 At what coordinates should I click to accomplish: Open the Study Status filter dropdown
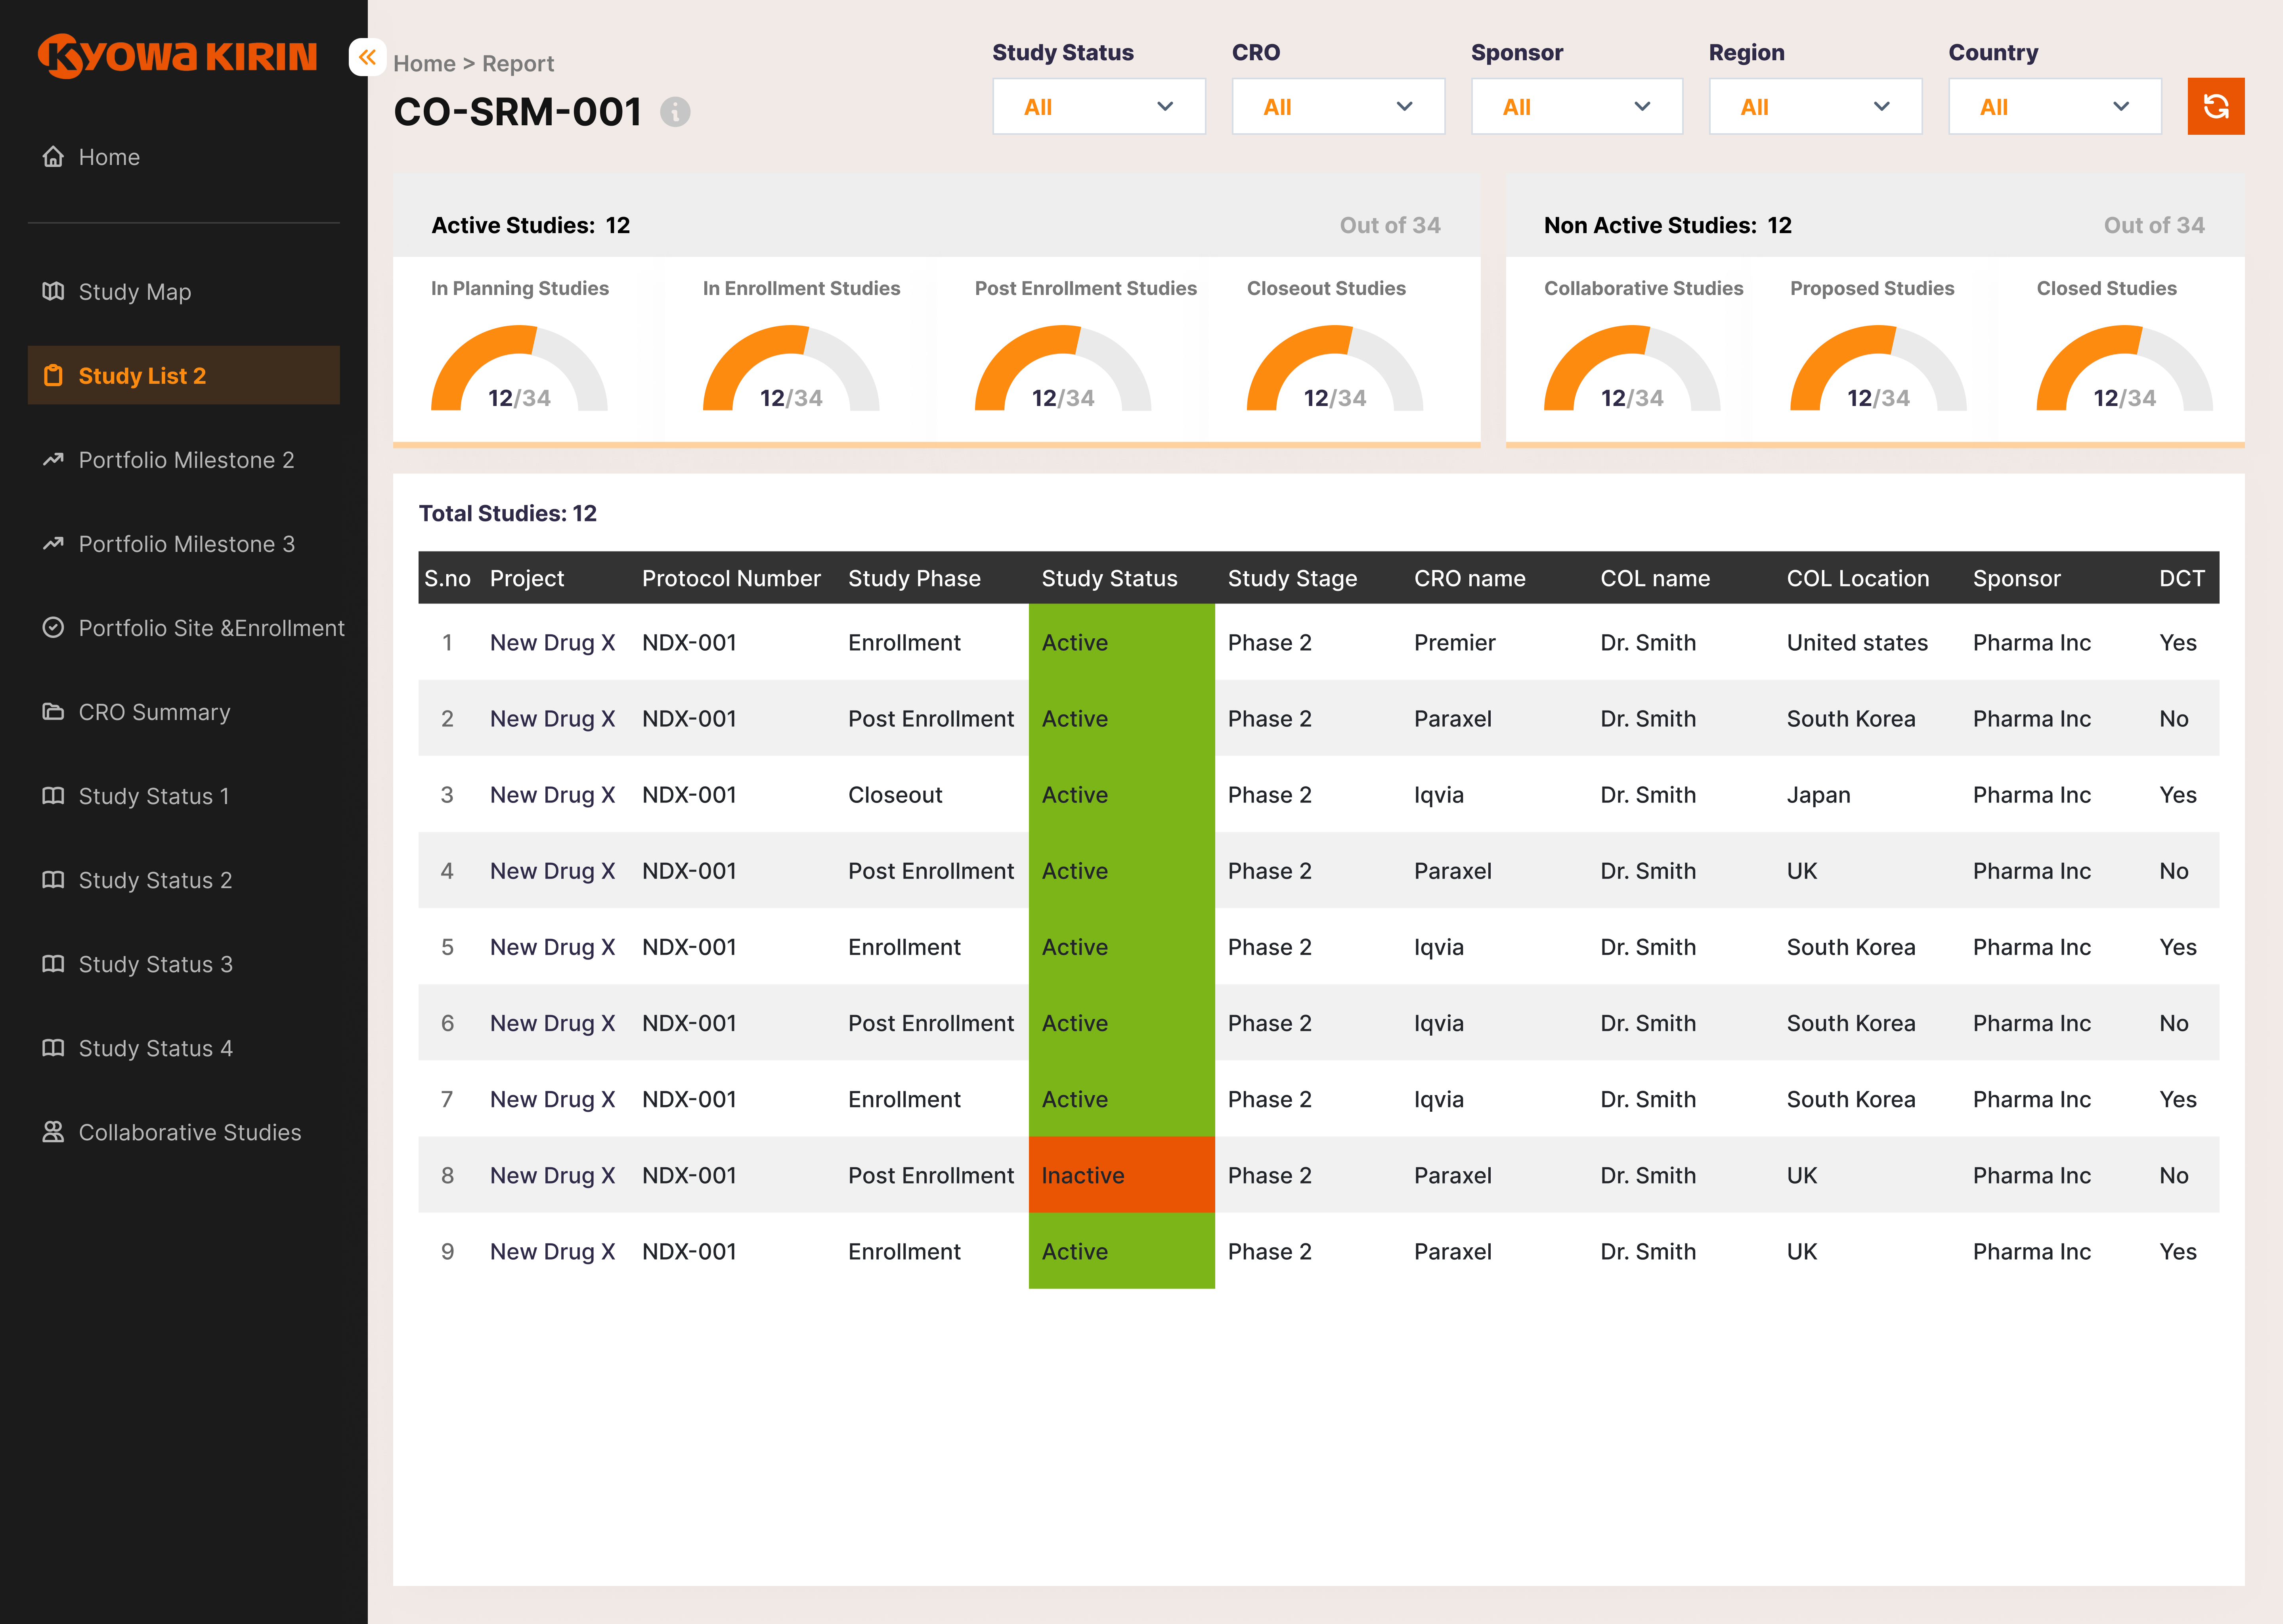pyautogui.click(x=1099, y=106)
